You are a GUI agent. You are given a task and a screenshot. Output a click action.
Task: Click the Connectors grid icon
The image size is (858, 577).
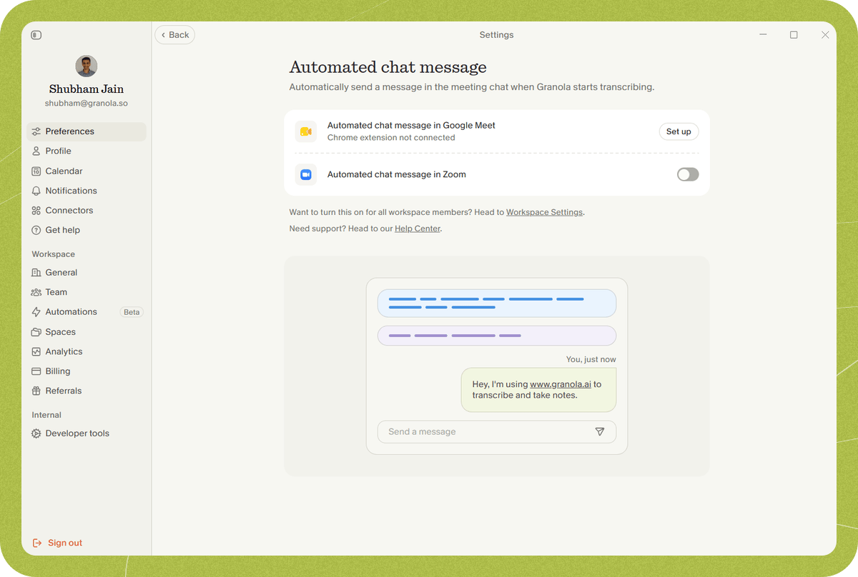(36, 211)
